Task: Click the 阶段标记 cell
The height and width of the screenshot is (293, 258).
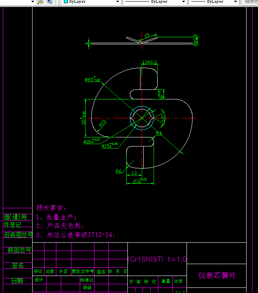Action: click(x=142, y=282)
